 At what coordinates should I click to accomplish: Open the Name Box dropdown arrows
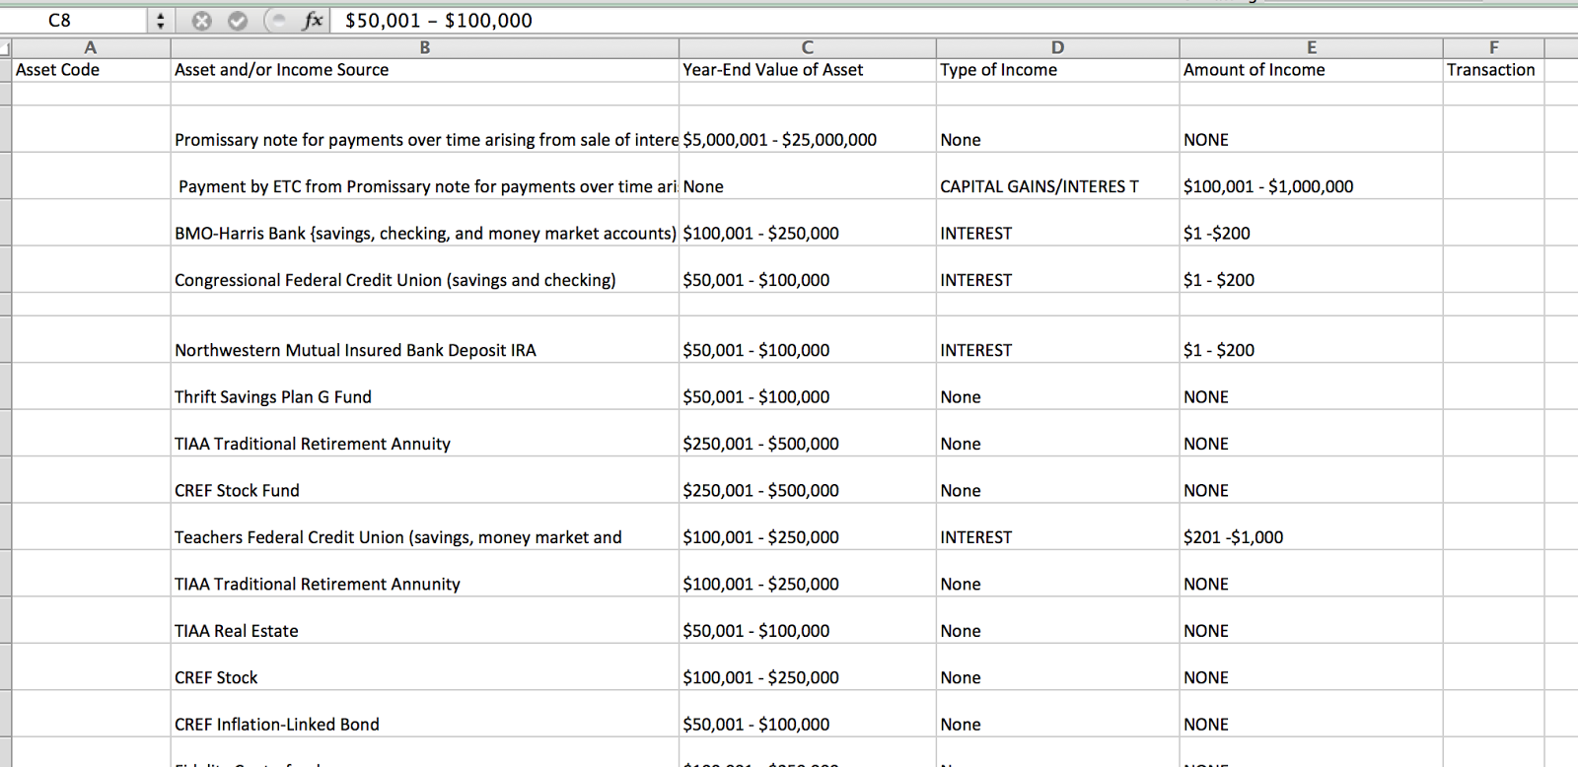point(161,21)
